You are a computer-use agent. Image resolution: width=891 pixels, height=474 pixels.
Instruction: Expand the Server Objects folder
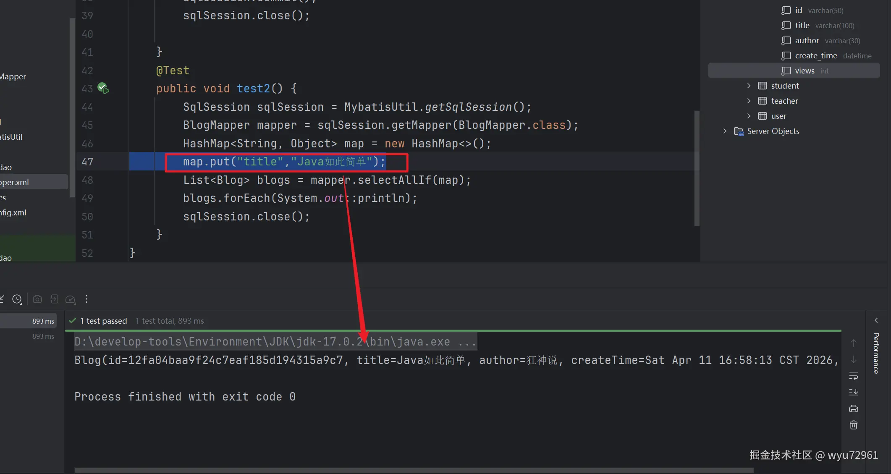[x=725, y=131]
